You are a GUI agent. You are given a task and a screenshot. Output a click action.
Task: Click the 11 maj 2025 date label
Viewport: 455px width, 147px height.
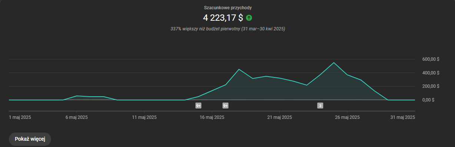point(144,117)
